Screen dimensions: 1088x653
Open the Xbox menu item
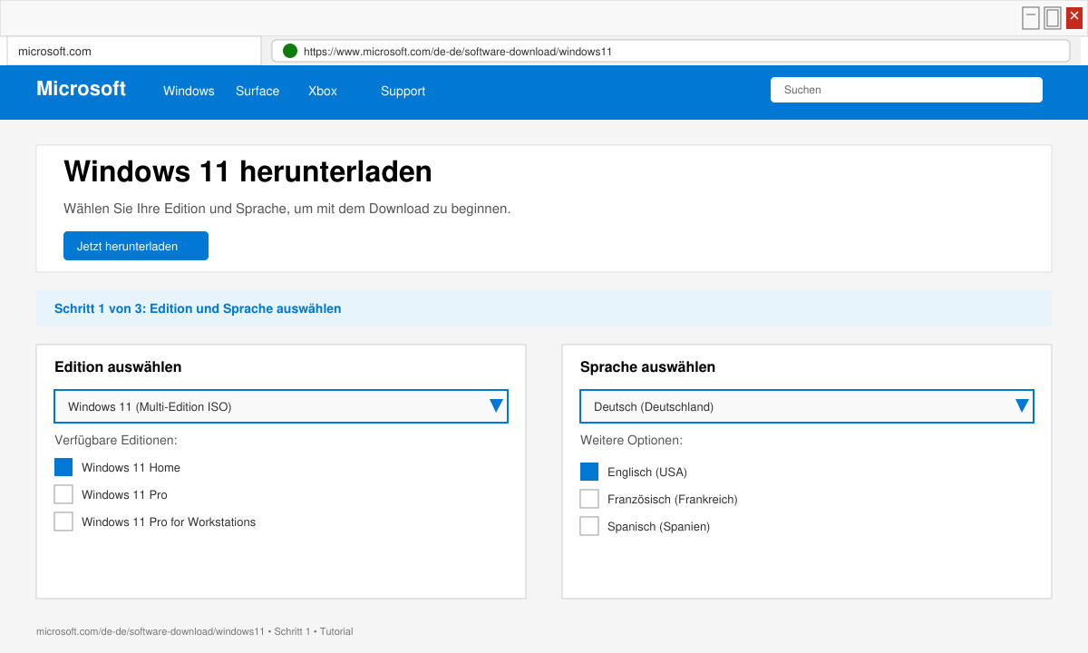pyautogui.click(x=323, y=91)
